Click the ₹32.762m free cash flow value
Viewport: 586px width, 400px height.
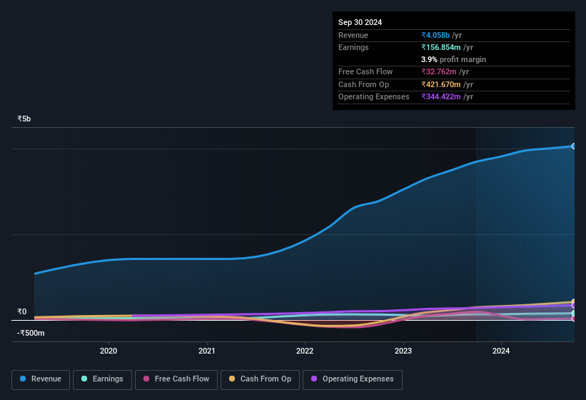(x=439, y=71)
